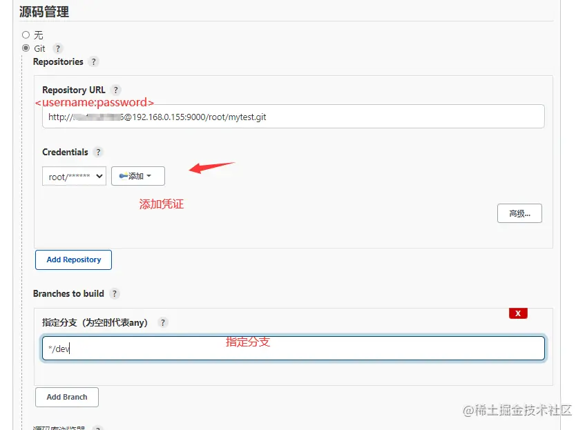Select the 无 (None) source option
This screenshot has height=430, width=585.
(x=26, y=35)
